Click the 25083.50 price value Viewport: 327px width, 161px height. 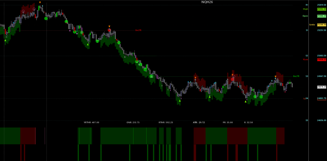[x=322, y=56]
